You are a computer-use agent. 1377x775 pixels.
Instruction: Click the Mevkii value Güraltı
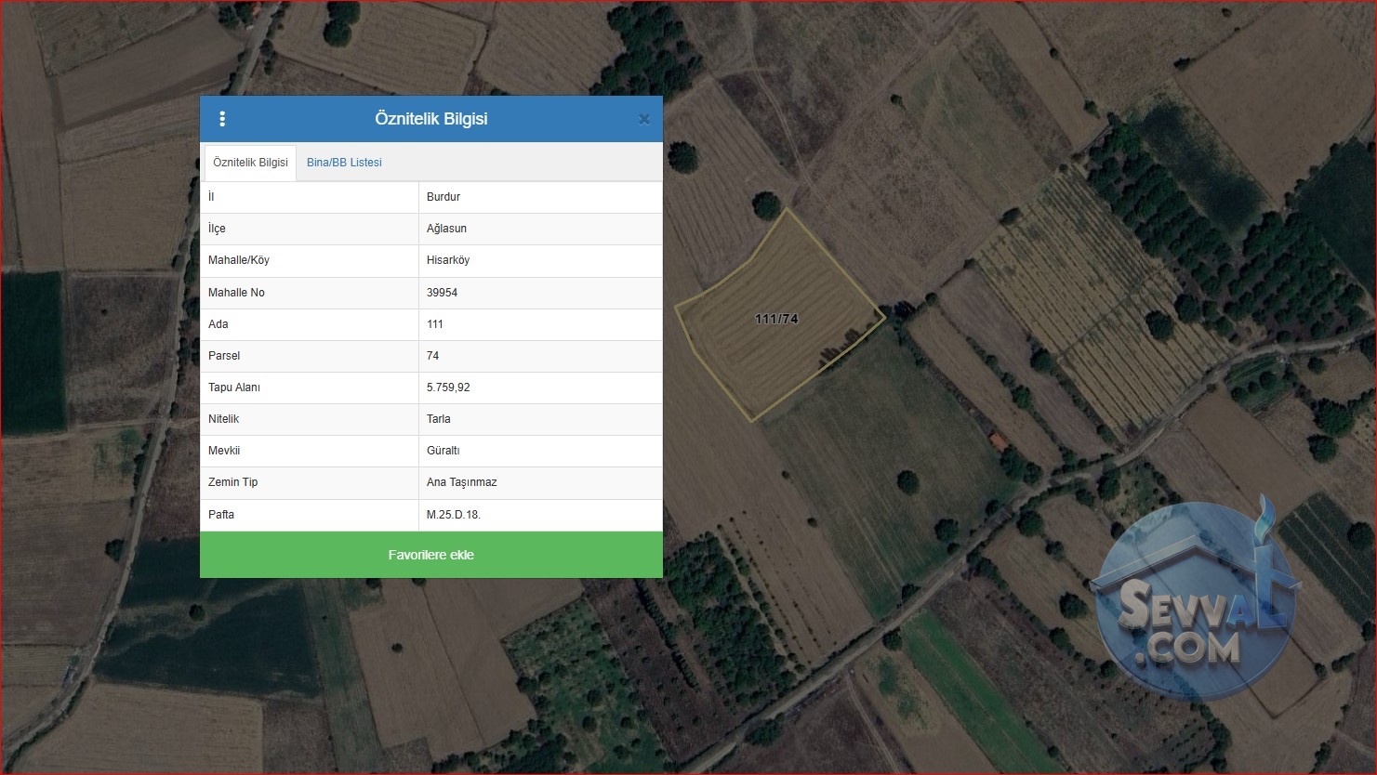click(x=443, y=451)
